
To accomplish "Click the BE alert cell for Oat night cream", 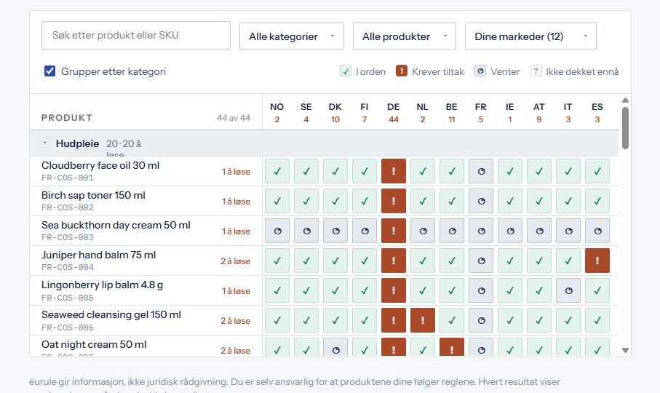I will coord(452,347).
